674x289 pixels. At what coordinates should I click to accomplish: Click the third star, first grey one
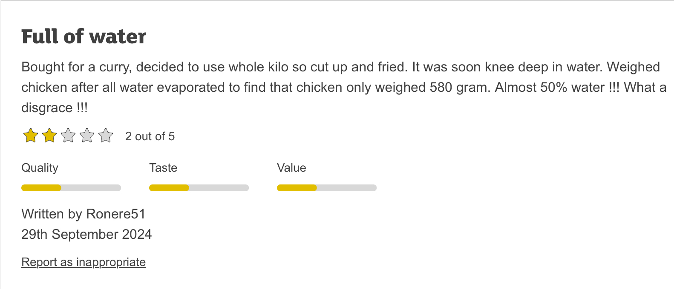(68, 136)
